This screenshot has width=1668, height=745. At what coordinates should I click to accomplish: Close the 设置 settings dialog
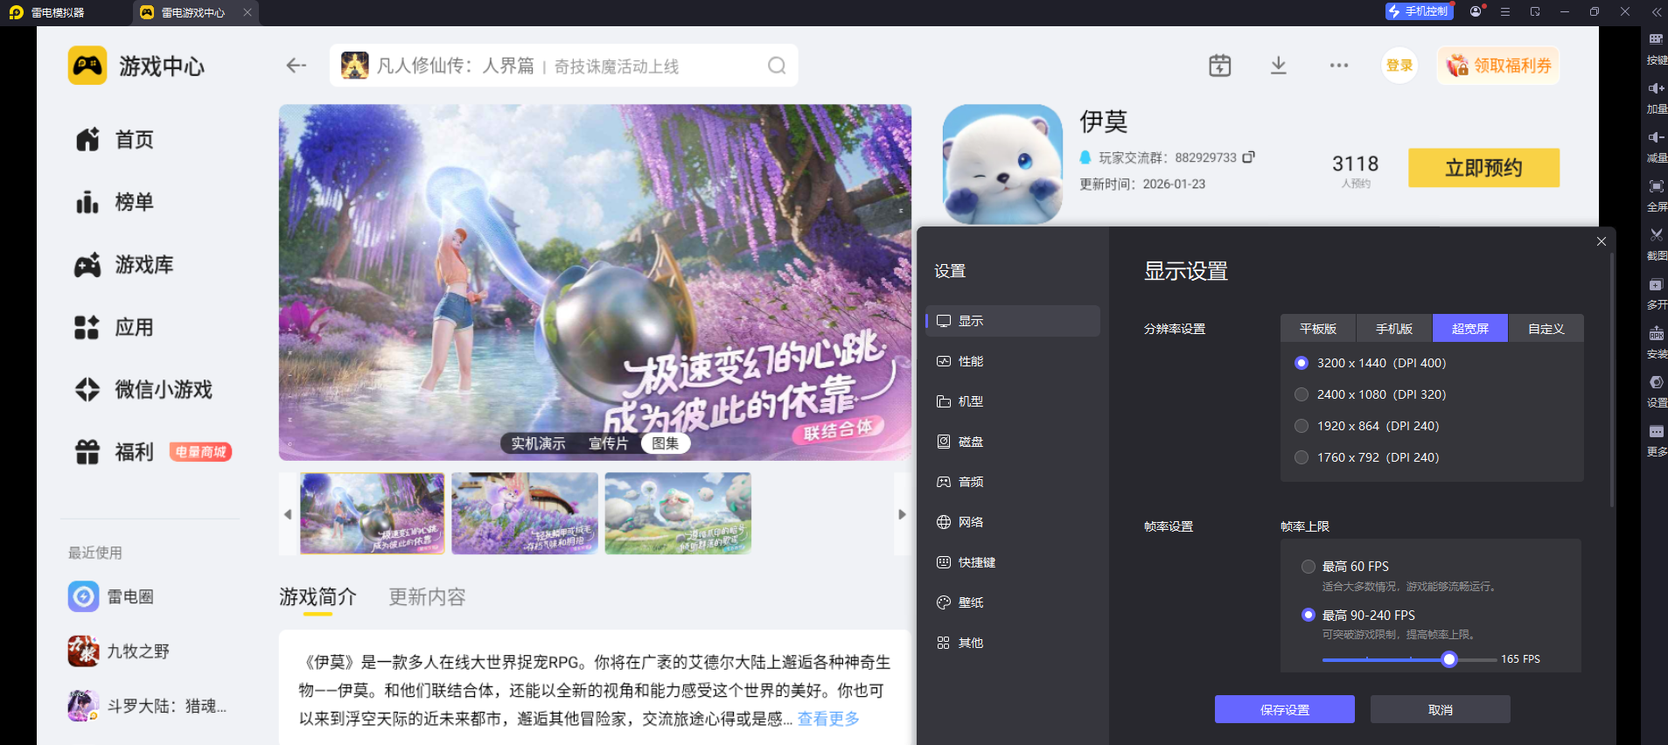tap(1602, 241)
